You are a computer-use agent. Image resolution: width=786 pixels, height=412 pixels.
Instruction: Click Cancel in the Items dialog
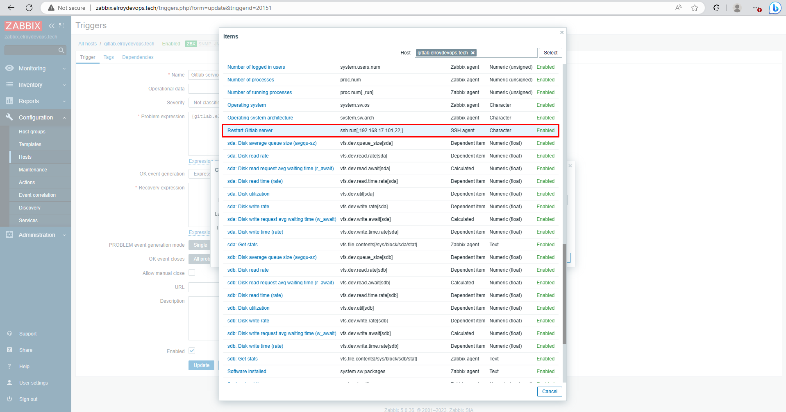click(550, 392)
